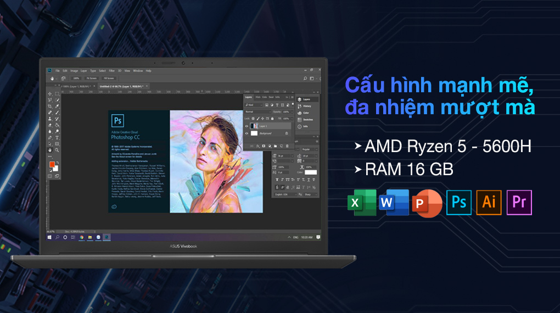Open the File menu
The image size is (560, 313).
pyautogui.click(x=58, y=71)
